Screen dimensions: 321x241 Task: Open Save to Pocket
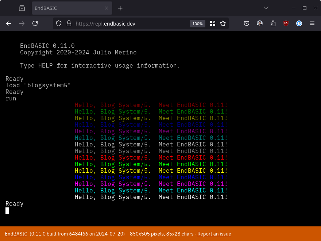[x=247, y=24]
